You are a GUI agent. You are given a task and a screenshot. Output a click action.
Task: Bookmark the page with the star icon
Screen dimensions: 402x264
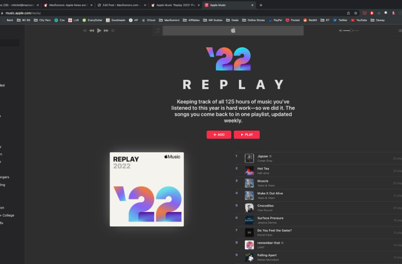coord(355,13)
